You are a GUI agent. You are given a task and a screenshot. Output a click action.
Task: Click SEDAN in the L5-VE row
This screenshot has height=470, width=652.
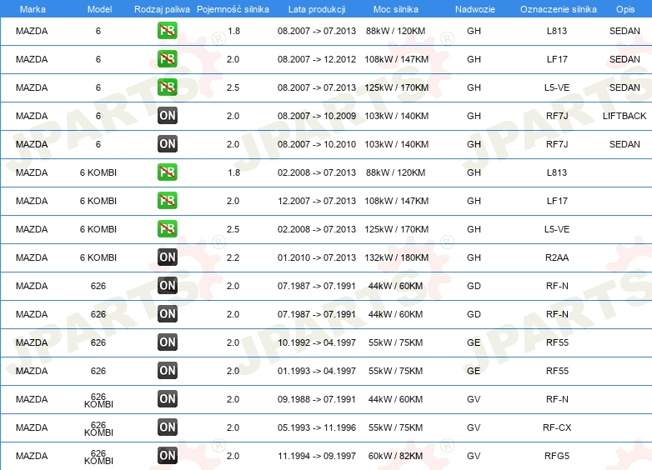pyautogui.click(x=624, y=87)
